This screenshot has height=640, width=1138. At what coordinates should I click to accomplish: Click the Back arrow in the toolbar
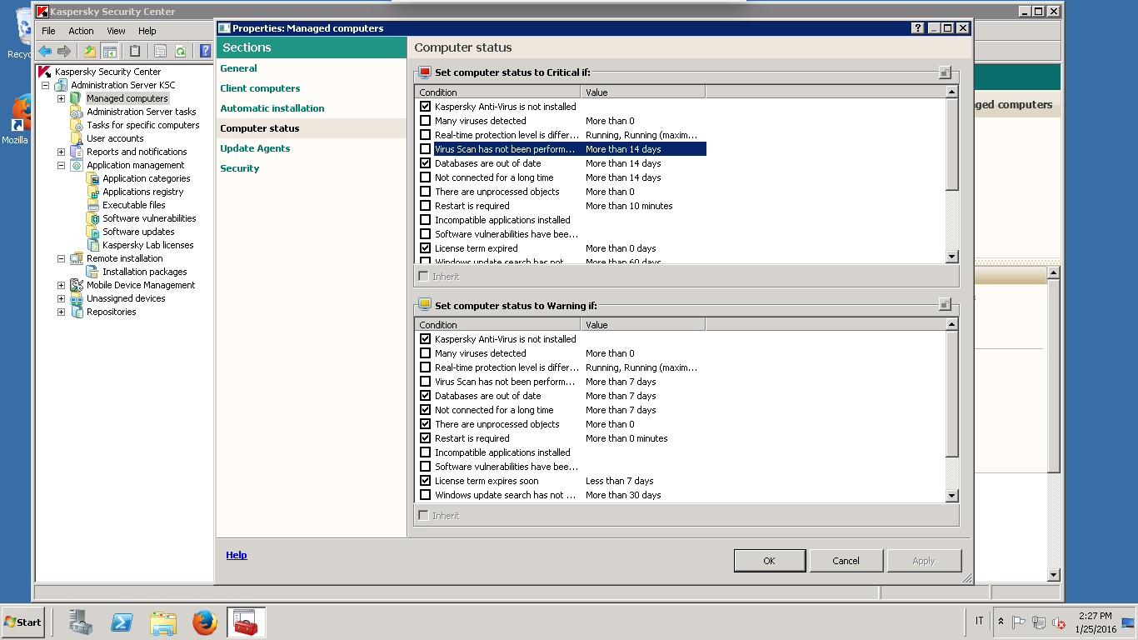coord(45,52)
